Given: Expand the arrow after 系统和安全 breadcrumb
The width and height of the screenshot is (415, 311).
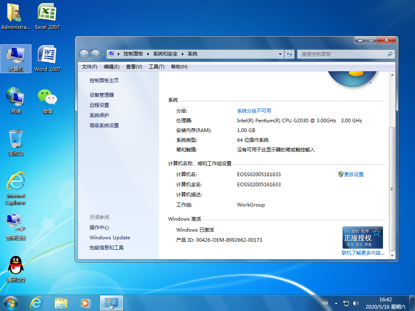Looking at the screenshot, I should click(x=183, y=54).
